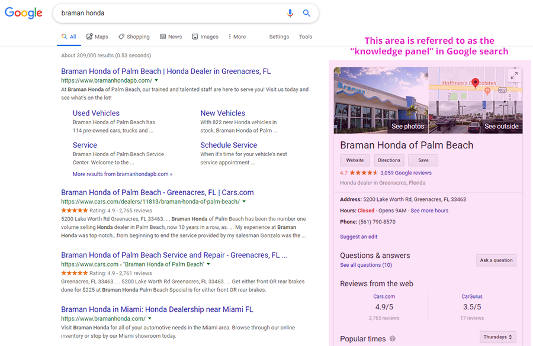Open the 3,059 Google reviews link

[406, 173]
